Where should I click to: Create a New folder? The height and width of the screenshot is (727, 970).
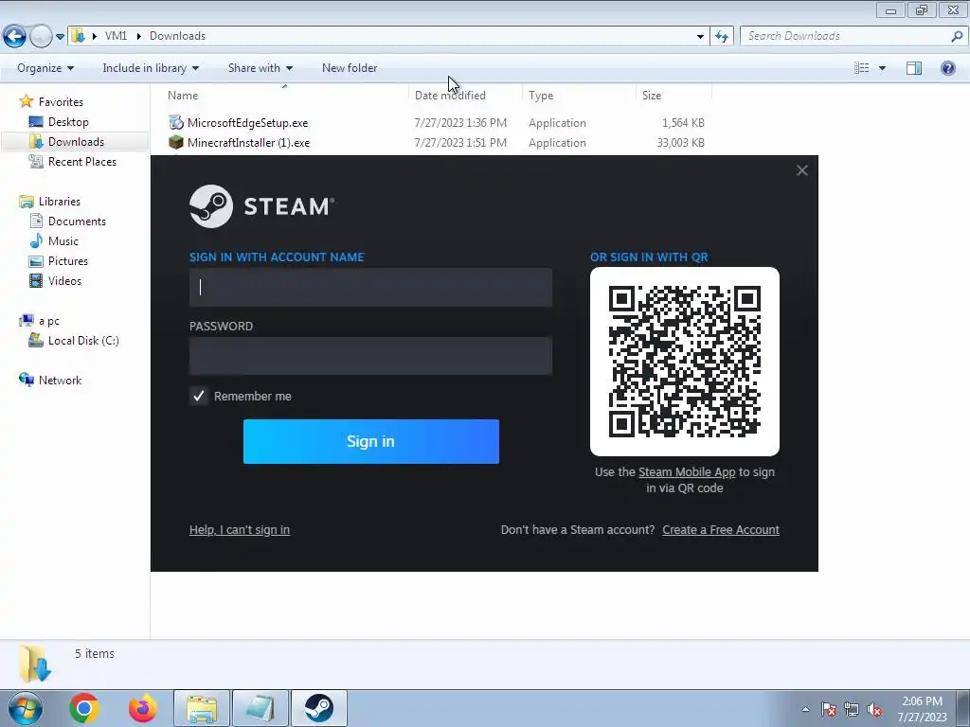[x=350, y=68]
